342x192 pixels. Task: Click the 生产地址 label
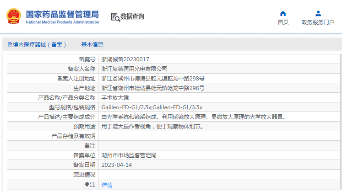pos(84,88)
